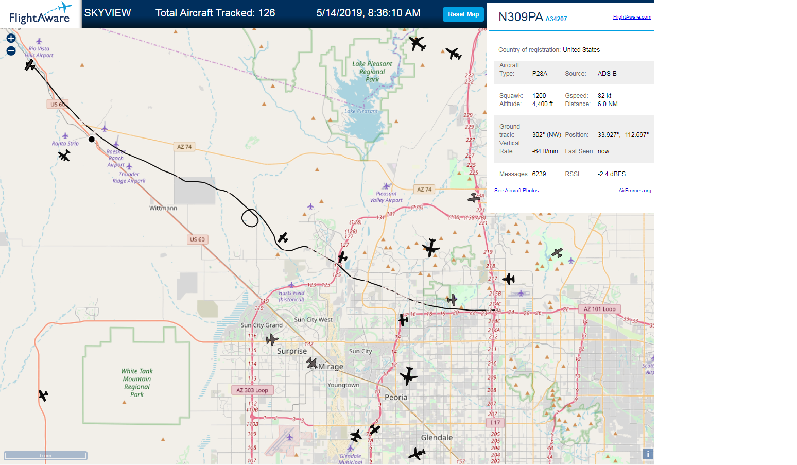
Task: Select the large aircraft near exit 219
Action: point(431,248)
